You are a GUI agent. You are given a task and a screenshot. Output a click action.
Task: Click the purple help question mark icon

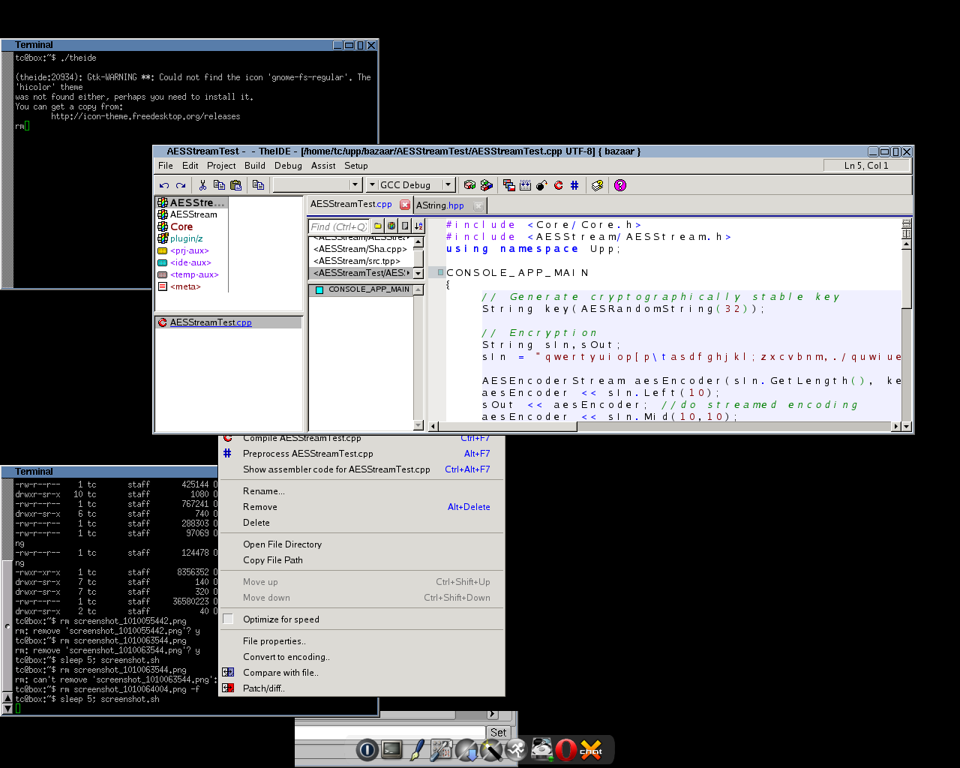[620, 185]
